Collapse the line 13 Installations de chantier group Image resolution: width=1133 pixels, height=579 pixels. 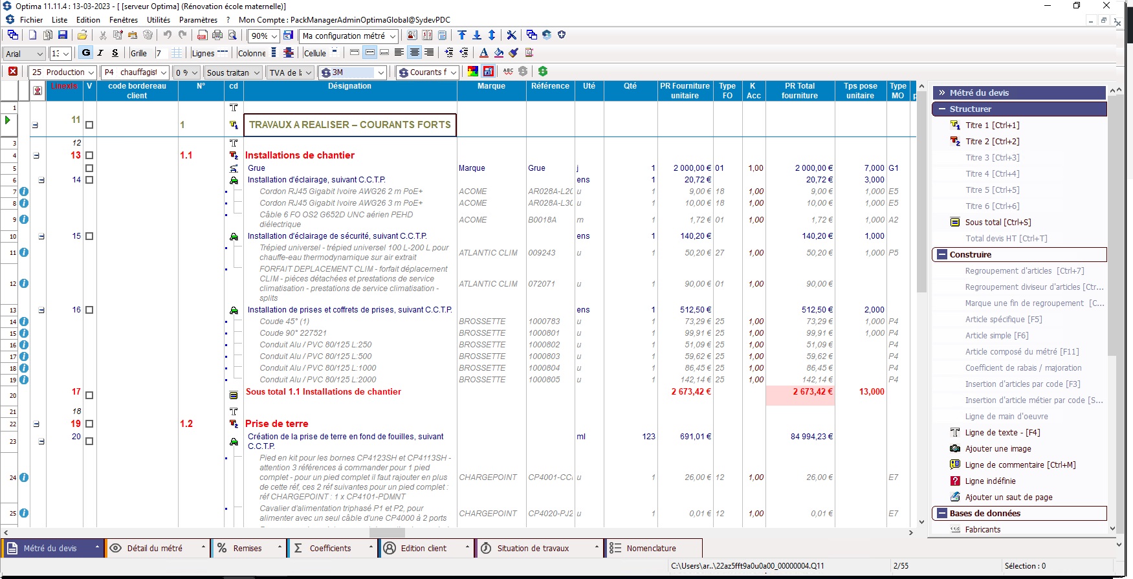pos(36,155)
